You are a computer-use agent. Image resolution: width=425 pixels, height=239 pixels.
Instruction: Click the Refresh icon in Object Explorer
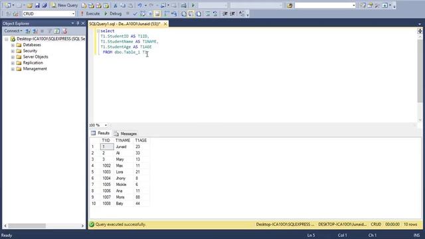coord(56,31)
